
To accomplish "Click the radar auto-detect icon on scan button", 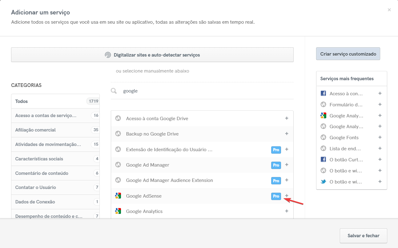I will coord(108,54).
